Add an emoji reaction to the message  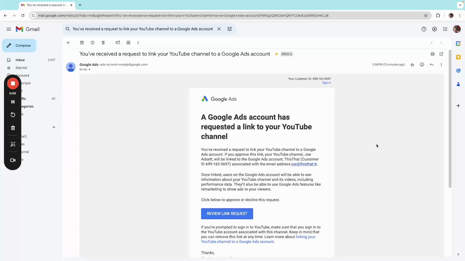[422, 65]
